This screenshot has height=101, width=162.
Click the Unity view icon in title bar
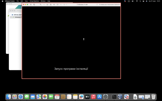coord(97,5)
